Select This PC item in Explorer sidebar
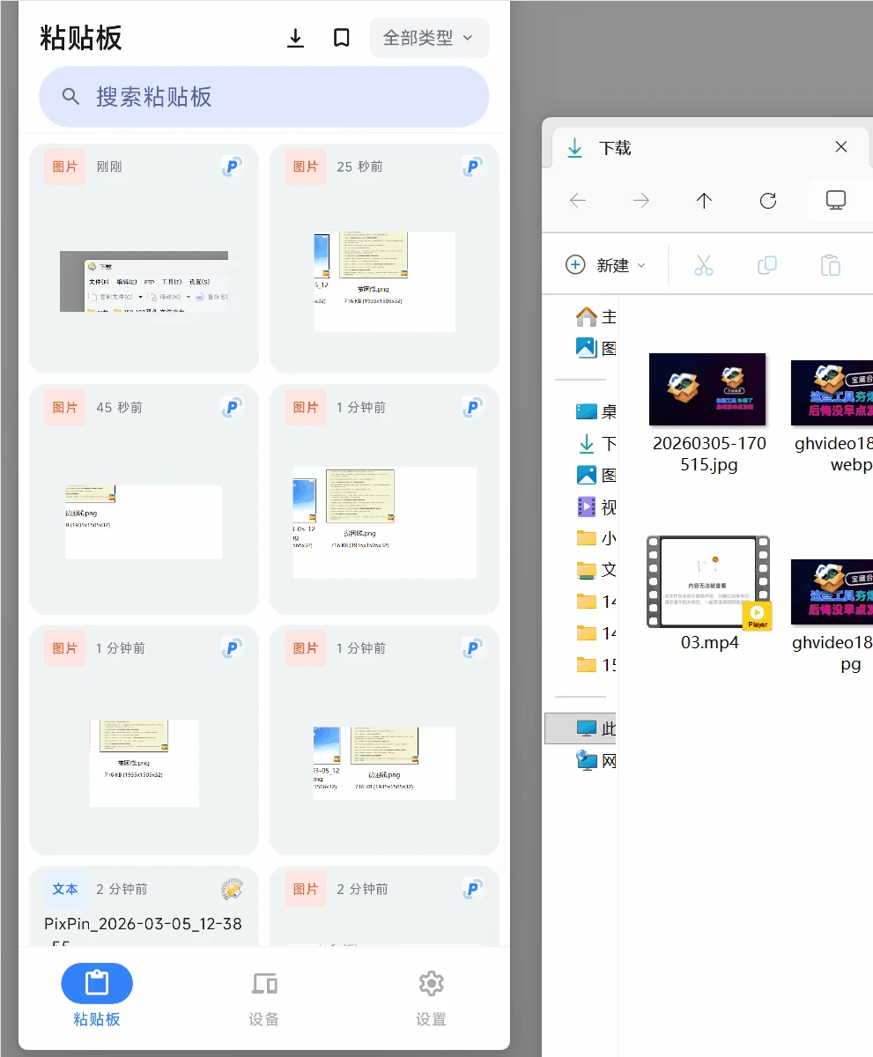The height and width of the screenshot is (1057, 873). 581,728
